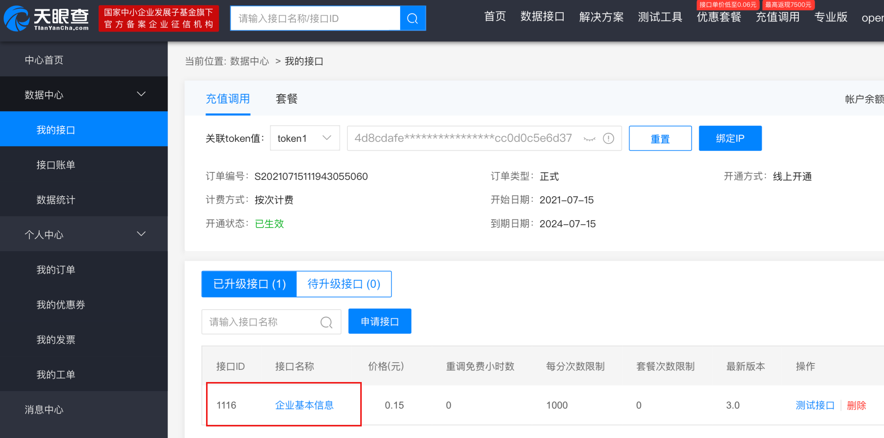
Task: Click the search magnifier button in header
Action: (413, 18)
